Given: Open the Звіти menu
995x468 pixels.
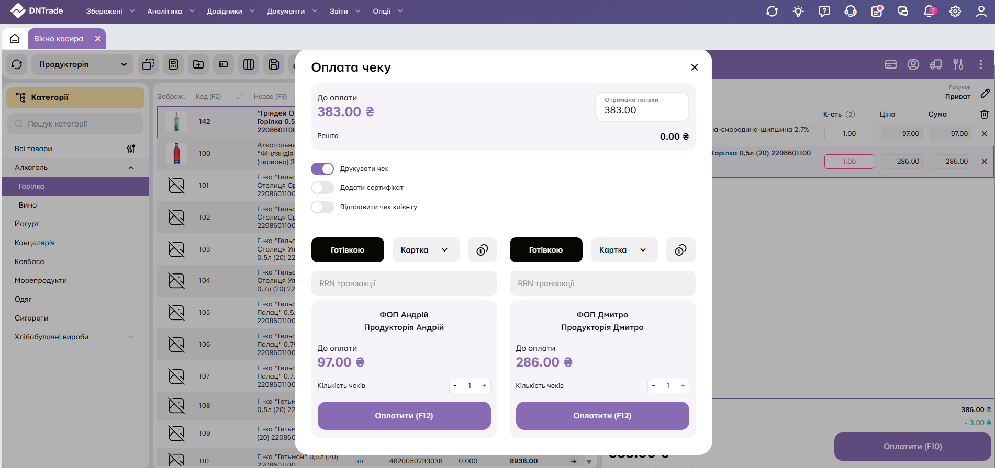Looking at the screenshot, I should 345,11.
